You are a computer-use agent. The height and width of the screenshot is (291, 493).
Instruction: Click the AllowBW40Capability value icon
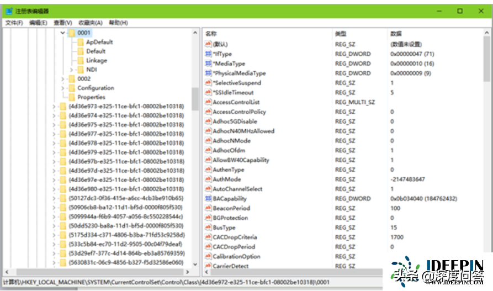click(x=208, y=160)
